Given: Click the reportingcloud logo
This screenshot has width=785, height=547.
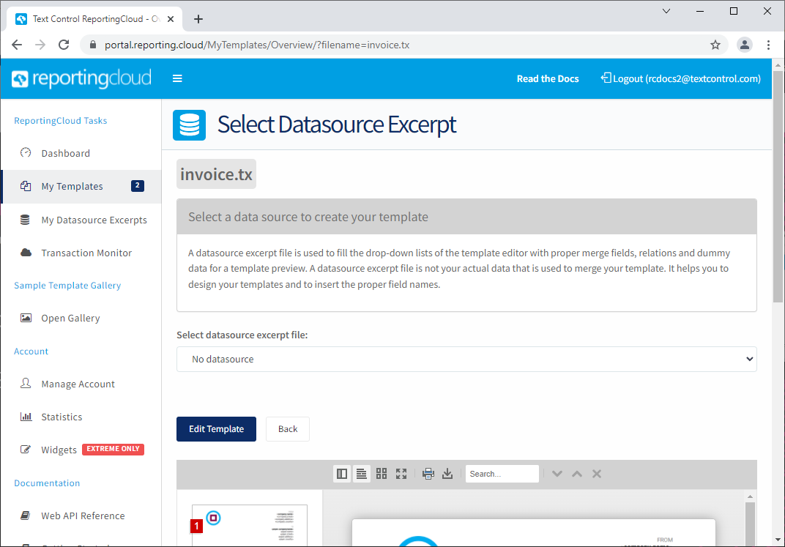Looking at the screenshot, I should [81, 78].
